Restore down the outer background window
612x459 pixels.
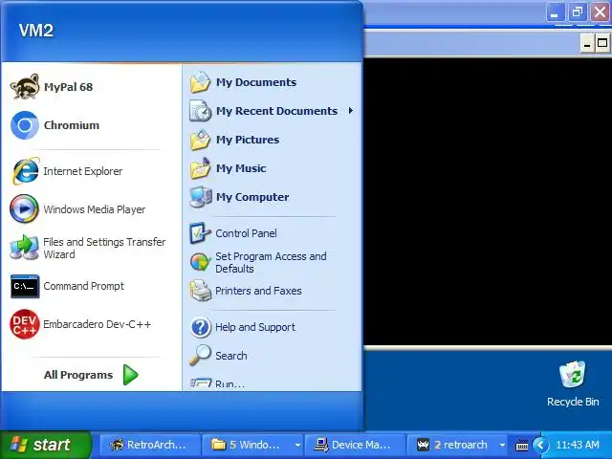coord(578,12)
